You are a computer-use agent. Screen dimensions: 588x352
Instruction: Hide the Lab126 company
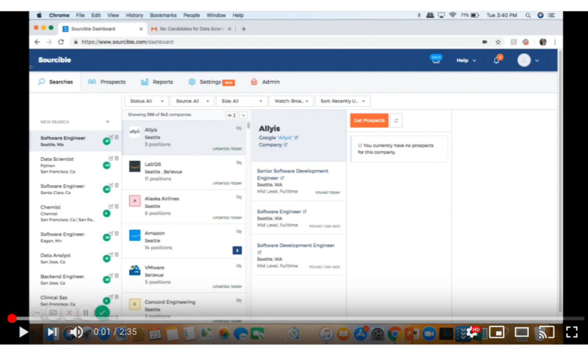239,163
